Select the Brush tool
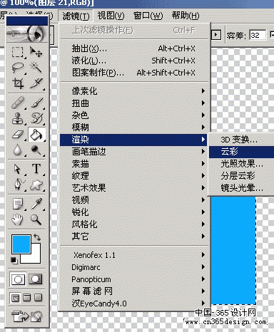The image size is (274, 332). (36, 103)
